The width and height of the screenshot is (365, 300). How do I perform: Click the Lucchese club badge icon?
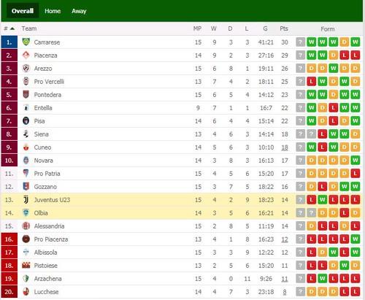coord(26,291)
